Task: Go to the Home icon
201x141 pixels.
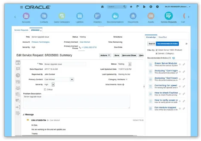Action: point(102,7)
